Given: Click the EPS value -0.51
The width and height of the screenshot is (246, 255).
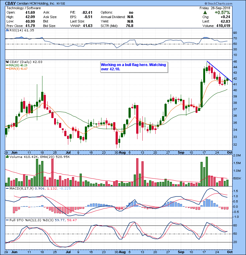Looking at the screenshot, I should tap(88, 17).
